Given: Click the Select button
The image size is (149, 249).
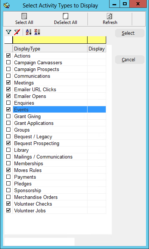Looking at the screenshot, I should click(130, 33).
